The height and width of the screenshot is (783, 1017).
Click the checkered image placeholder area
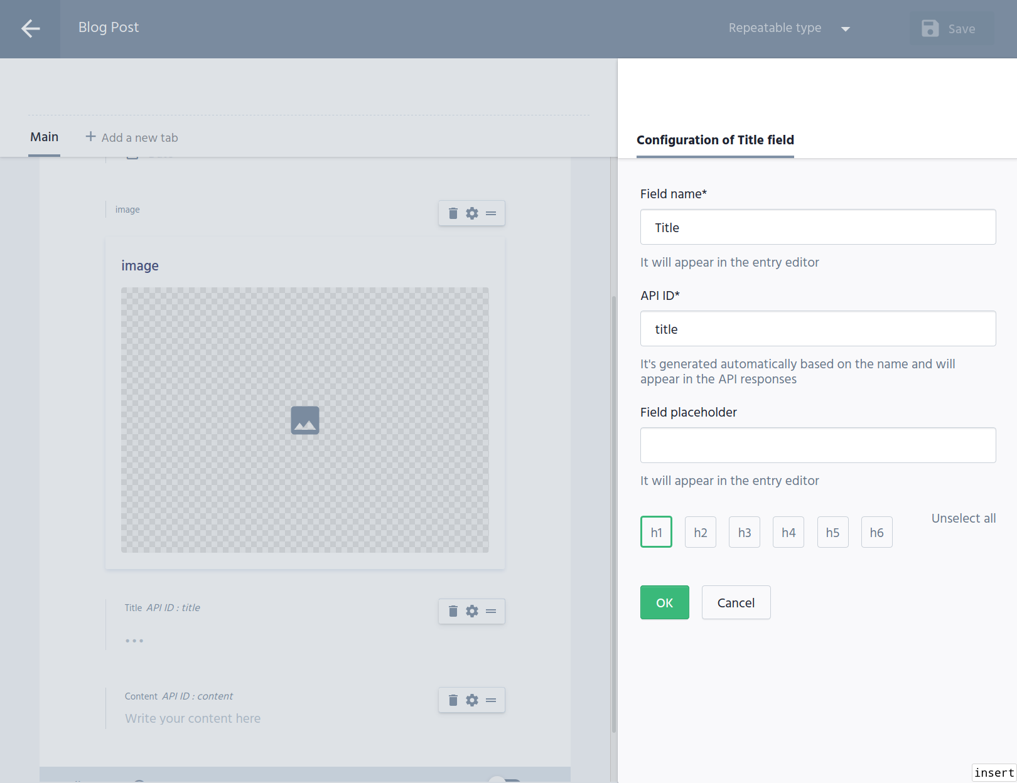[x=305, y=420]
